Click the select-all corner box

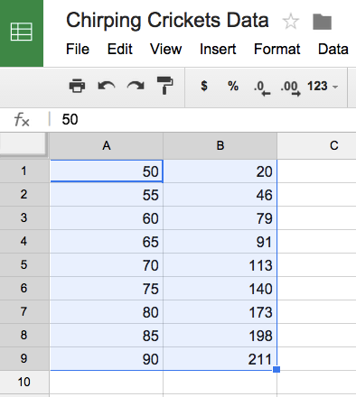pyautogui.click(x=23, y=144)
